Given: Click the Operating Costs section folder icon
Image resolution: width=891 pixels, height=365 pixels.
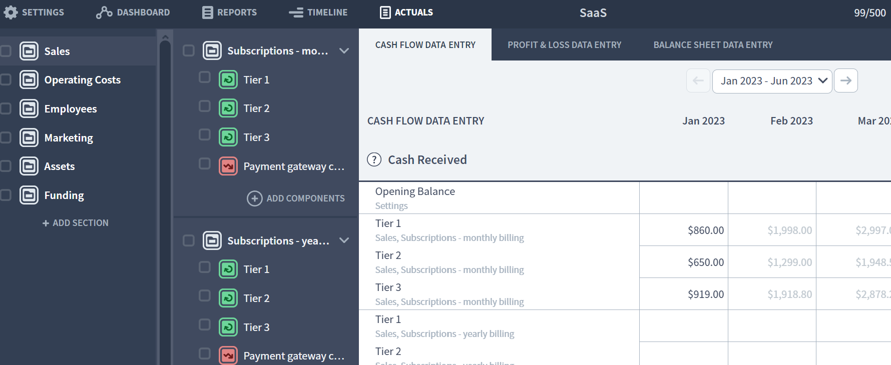Looking at the screenshot, I should point(29,79).
